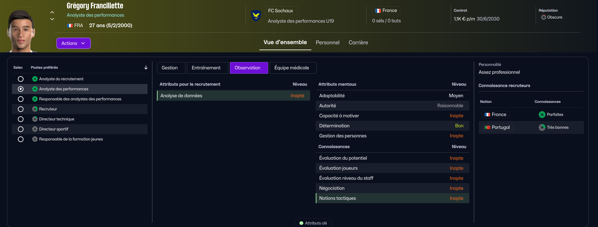Click the suitability icon beside Recruteur
This screenshot has width=598, height=227.
pyautogui.click(x=35, y=109)
